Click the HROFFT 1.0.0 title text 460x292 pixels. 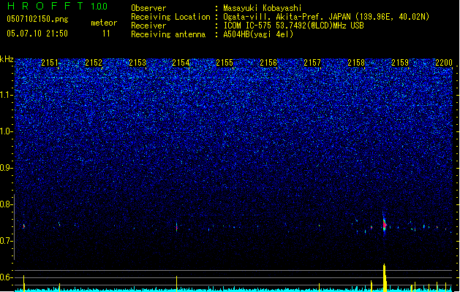tap(57, 6)
